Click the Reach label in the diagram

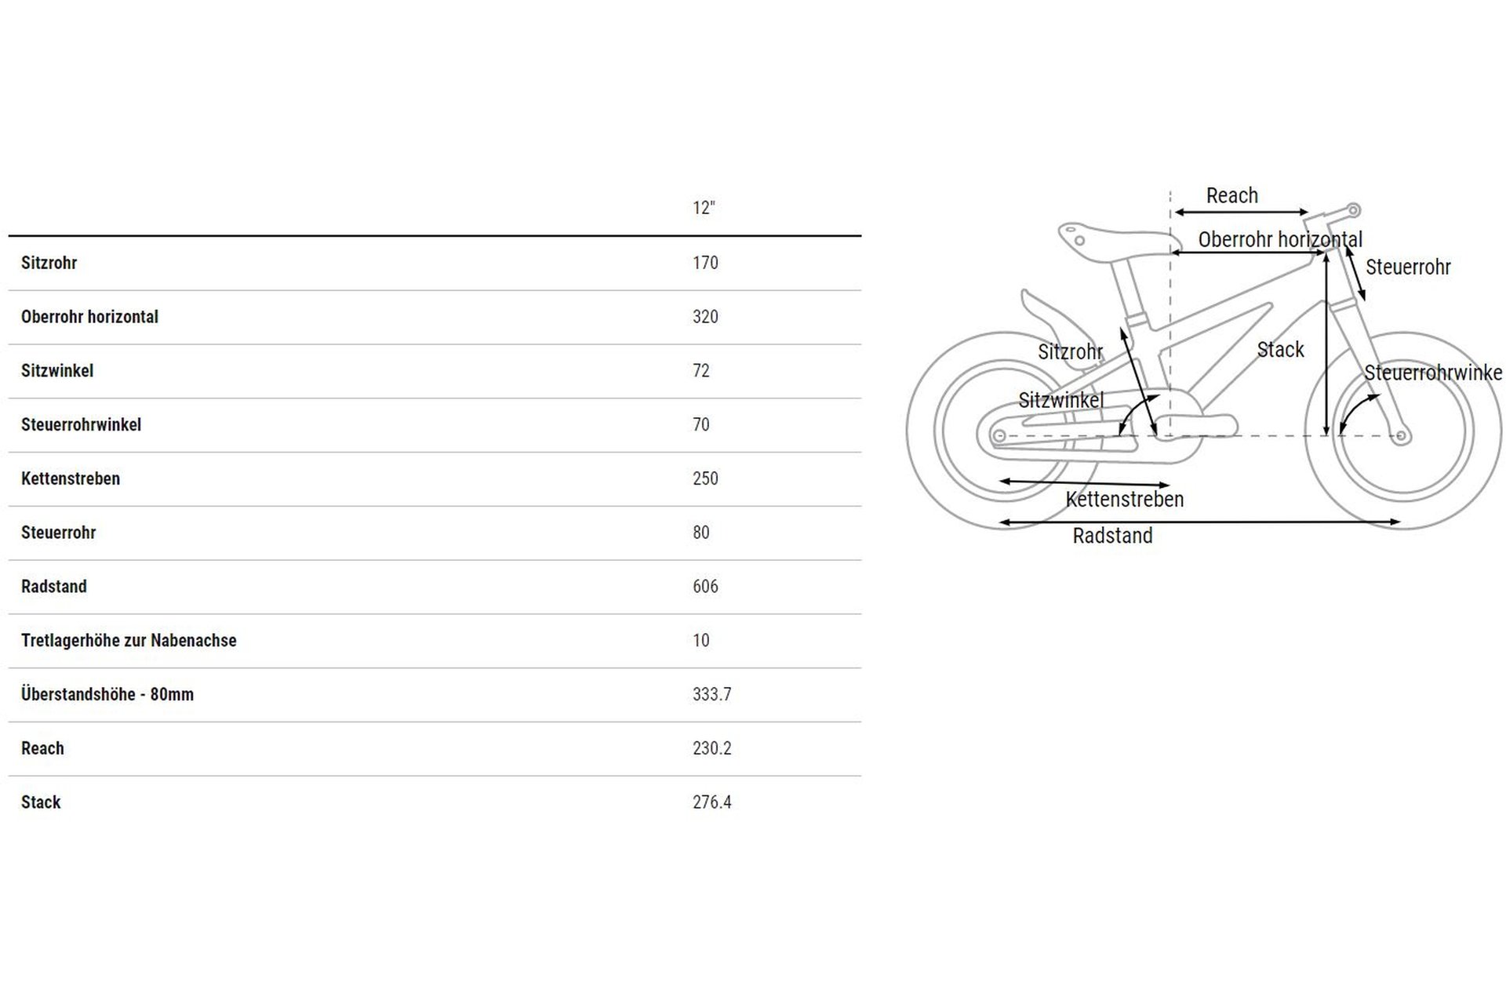click(1231, 195)
